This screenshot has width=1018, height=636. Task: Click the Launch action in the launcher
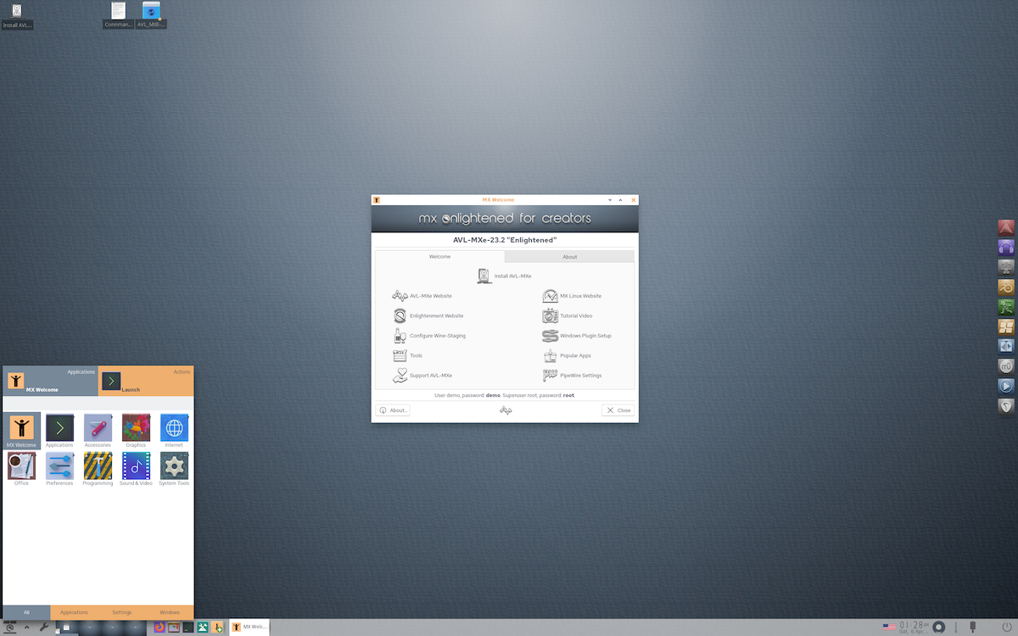146,381
